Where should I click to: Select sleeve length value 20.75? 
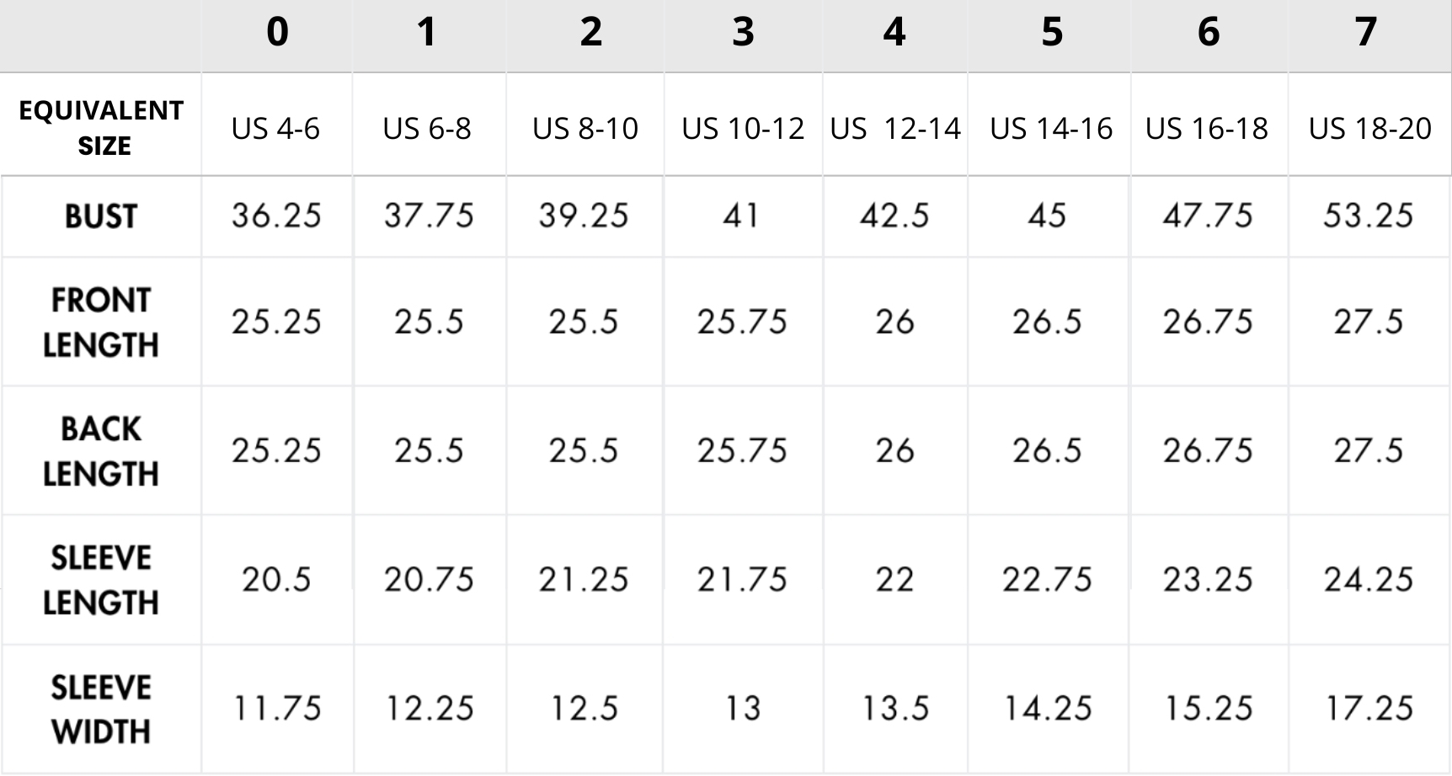[x=429, y=580]
